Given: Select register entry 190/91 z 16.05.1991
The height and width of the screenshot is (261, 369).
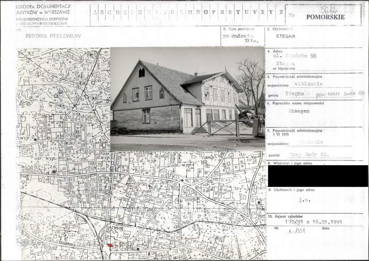Looking at the screenshot, I should click(x=313, y=222).
